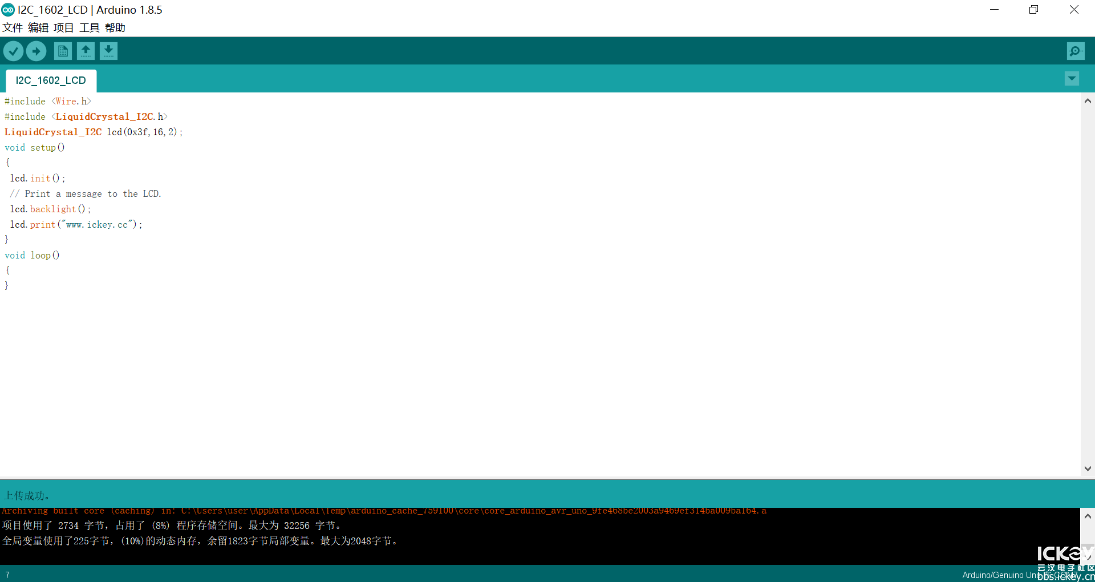This screenshot has height=582, width=1095.
Task: Close the Arduino IDE window
Action: 1074,10
